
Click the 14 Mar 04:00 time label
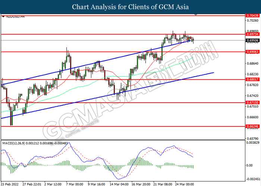(119, 184)
